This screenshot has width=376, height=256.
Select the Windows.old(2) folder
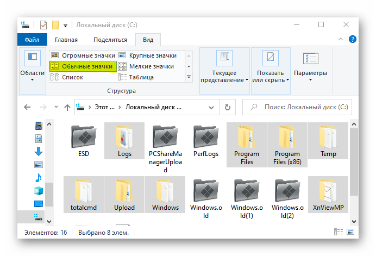(287, 198)
